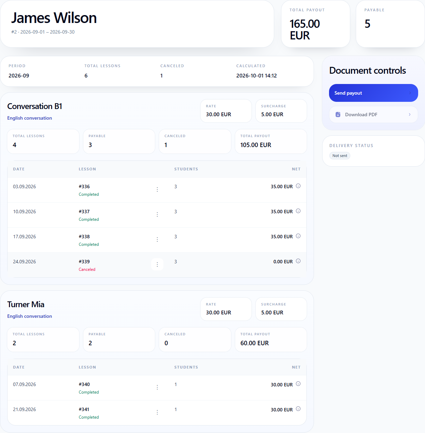This screenshot has height=433, width=425.
Task: Click the arrow on the Send payout button
Action: tap(410, 93)
